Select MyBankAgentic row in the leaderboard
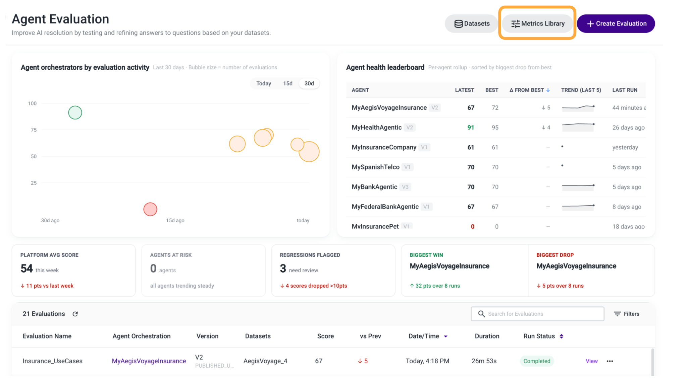687x382 pixels. click(x=496, y=187)
